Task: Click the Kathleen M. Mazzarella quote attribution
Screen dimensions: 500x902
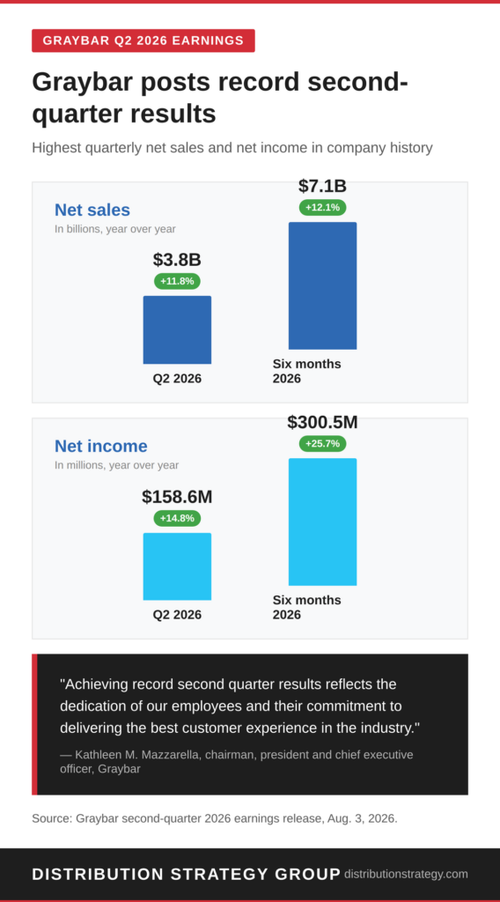Action: [236, 762]
